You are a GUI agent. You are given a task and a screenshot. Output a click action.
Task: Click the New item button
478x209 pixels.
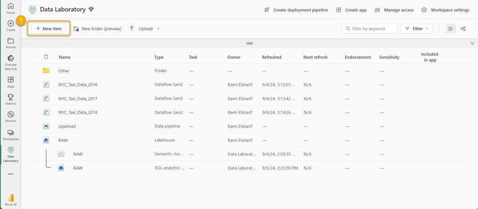pyautogui.click(x=49, y=29)
